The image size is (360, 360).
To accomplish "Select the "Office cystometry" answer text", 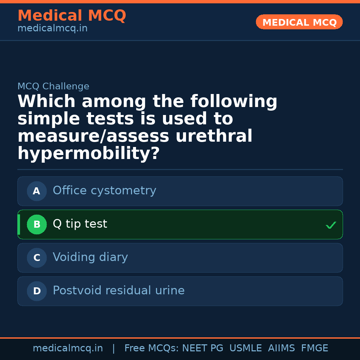I will tap(104, 191).
